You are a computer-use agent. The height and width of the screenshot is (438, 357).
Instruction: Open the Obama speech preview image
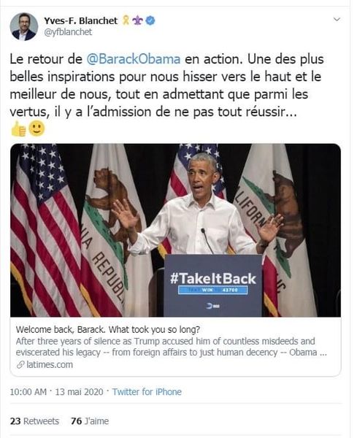pos(175,230)
